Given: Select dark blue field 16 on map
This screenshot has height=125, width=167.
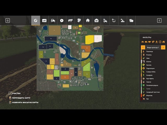Looking at the screenshot, I should pos(51,39).
